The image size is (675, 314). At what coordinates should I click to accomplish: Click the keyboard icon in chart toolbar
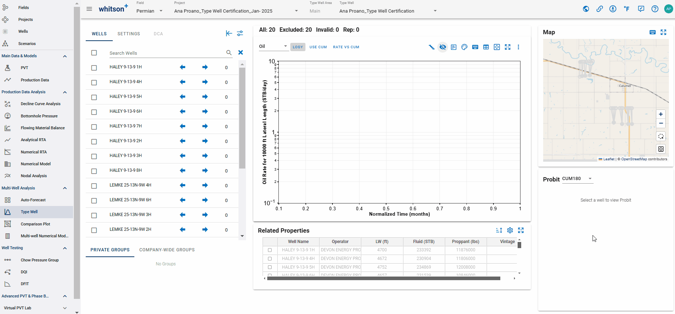475,47
